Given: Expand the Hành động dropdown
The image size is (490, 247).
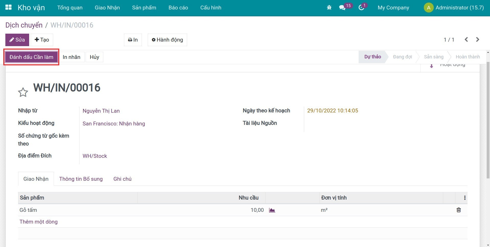Looking at the screenshot, I should click(167, 40).
